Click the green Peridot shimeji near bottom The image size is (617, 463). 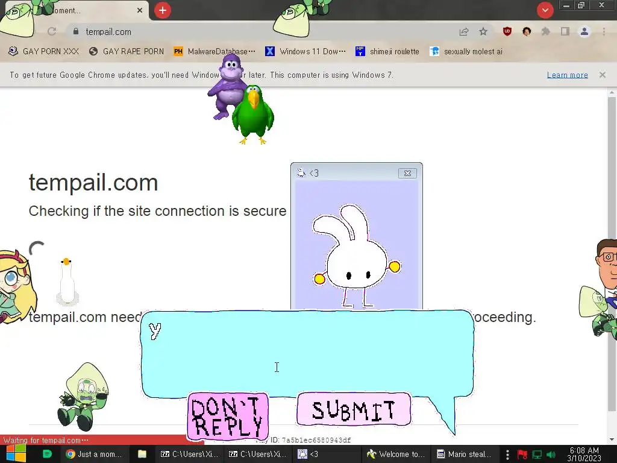(82, 397)
